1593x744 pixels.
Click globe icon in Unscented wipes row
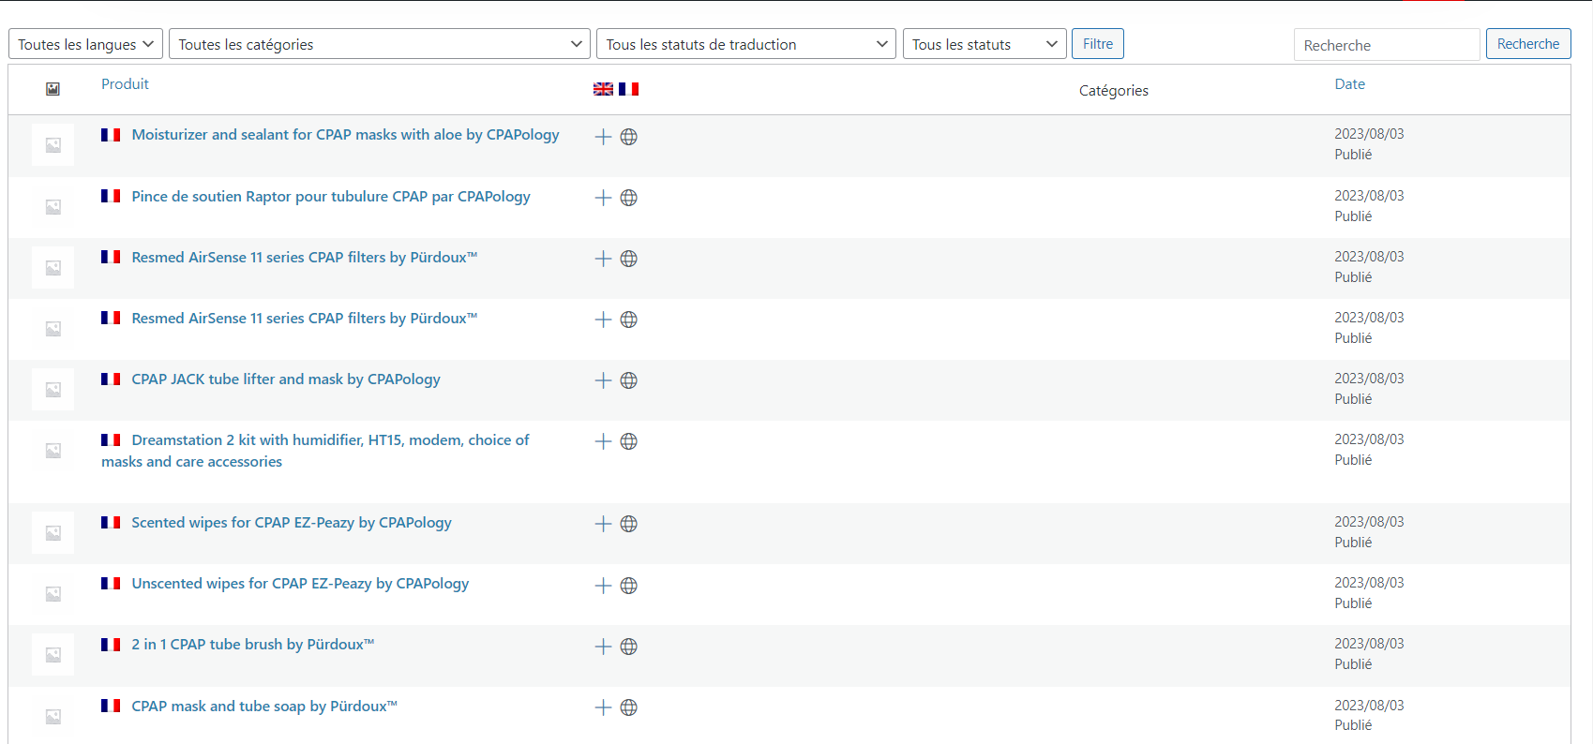[629, 586]
